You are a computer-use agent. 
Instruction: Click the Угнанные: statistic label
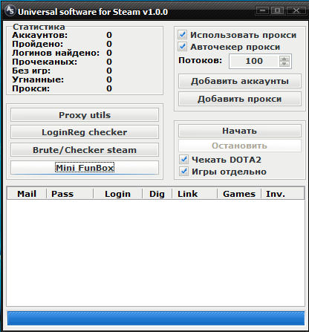click(38, 79)
